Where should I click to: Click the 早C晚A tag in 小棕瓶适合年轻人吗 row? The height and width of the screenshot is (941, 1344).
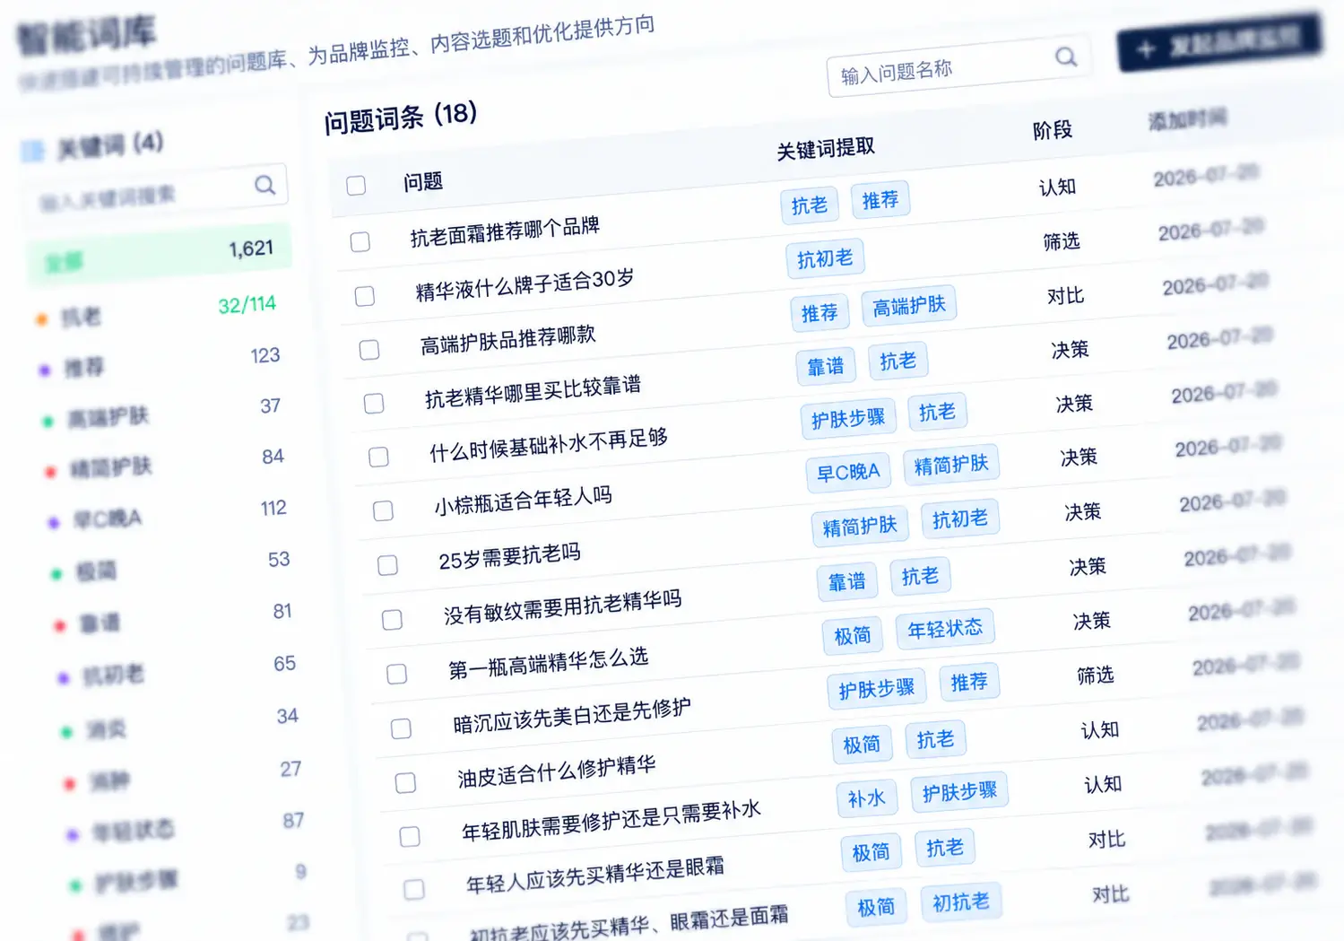click(x=848, y=472)
